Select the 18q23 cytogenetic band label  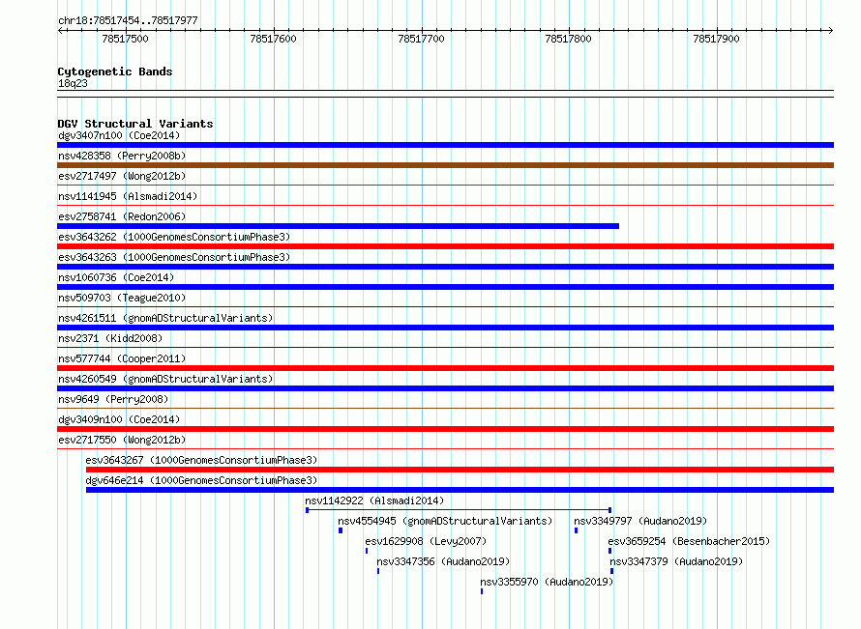click(x=73, y=83)
